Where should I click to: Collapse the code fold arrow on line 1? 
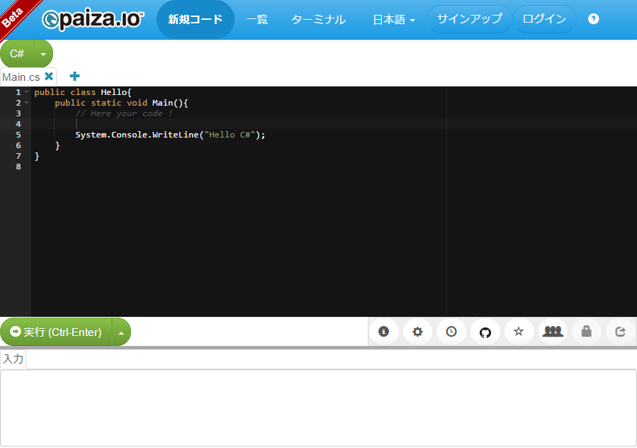point(27,92)
